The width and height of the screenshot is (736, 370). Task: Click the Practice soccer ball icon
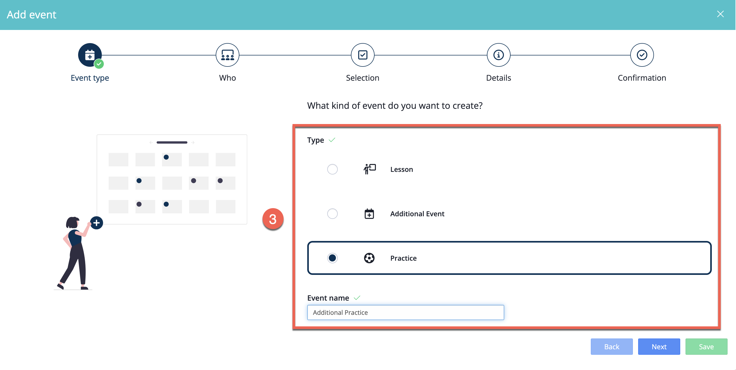(369, 258)
